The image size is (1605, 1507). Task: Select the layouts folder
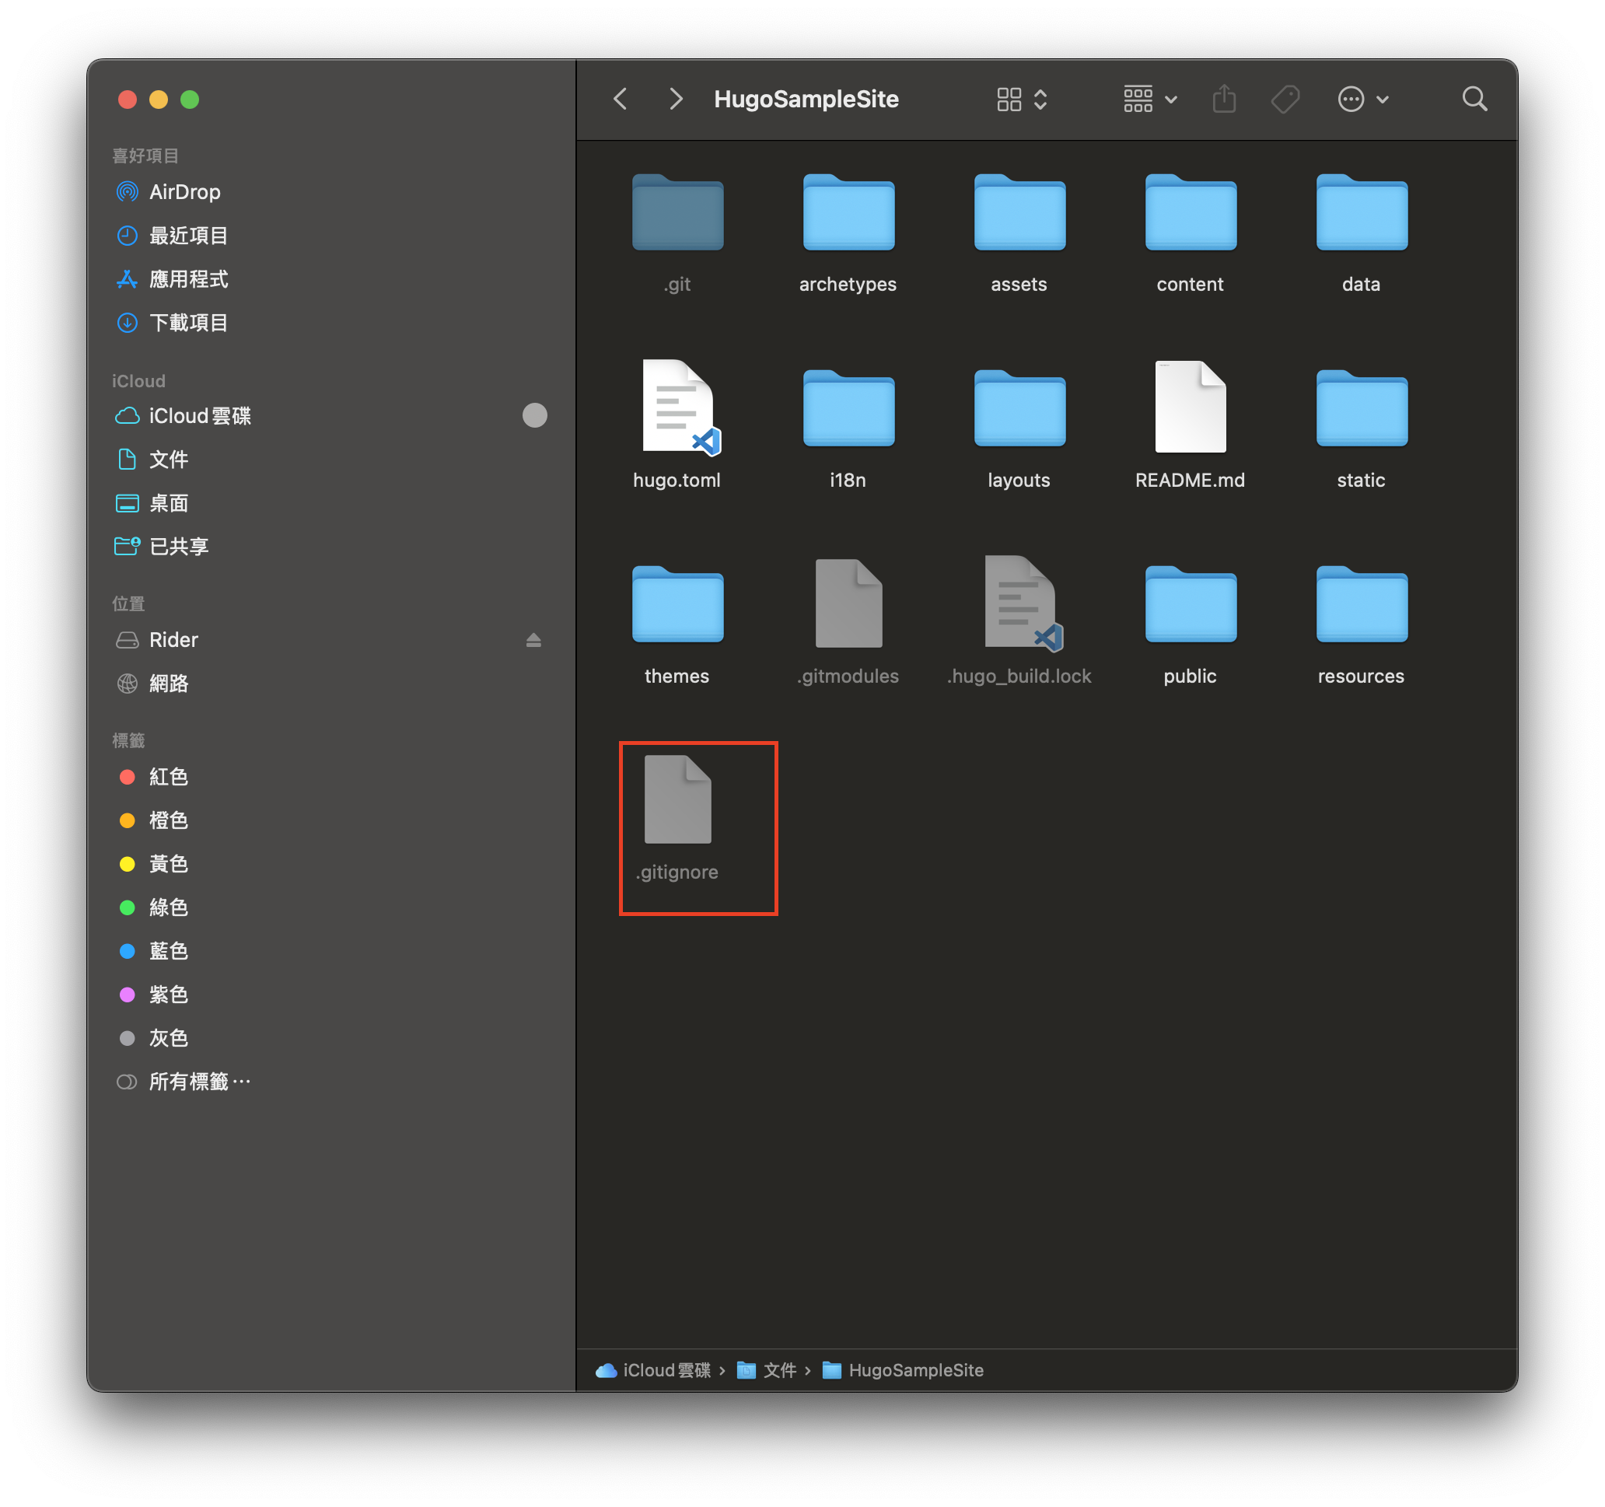(1019, 429)
